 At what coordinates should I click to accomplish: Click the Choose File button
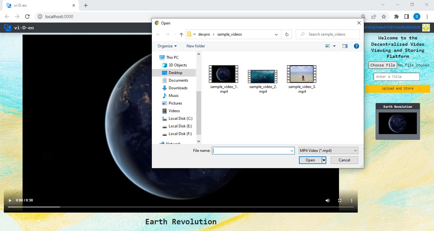(x=382, y=65)
